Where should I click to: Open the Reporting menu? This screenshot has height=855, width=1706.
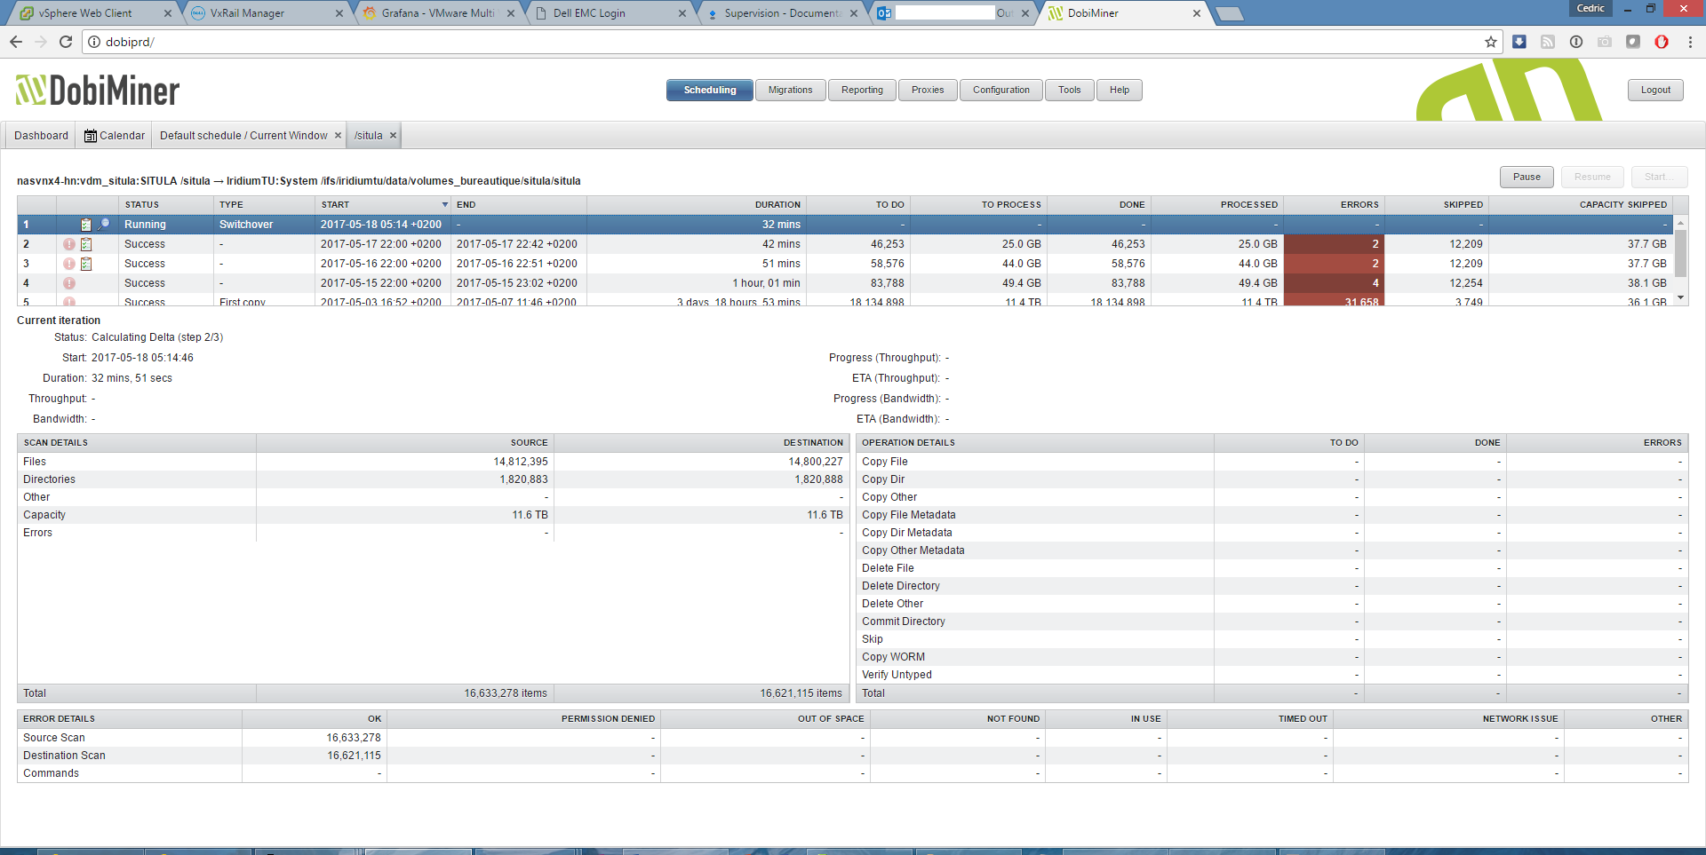(862, 90)
